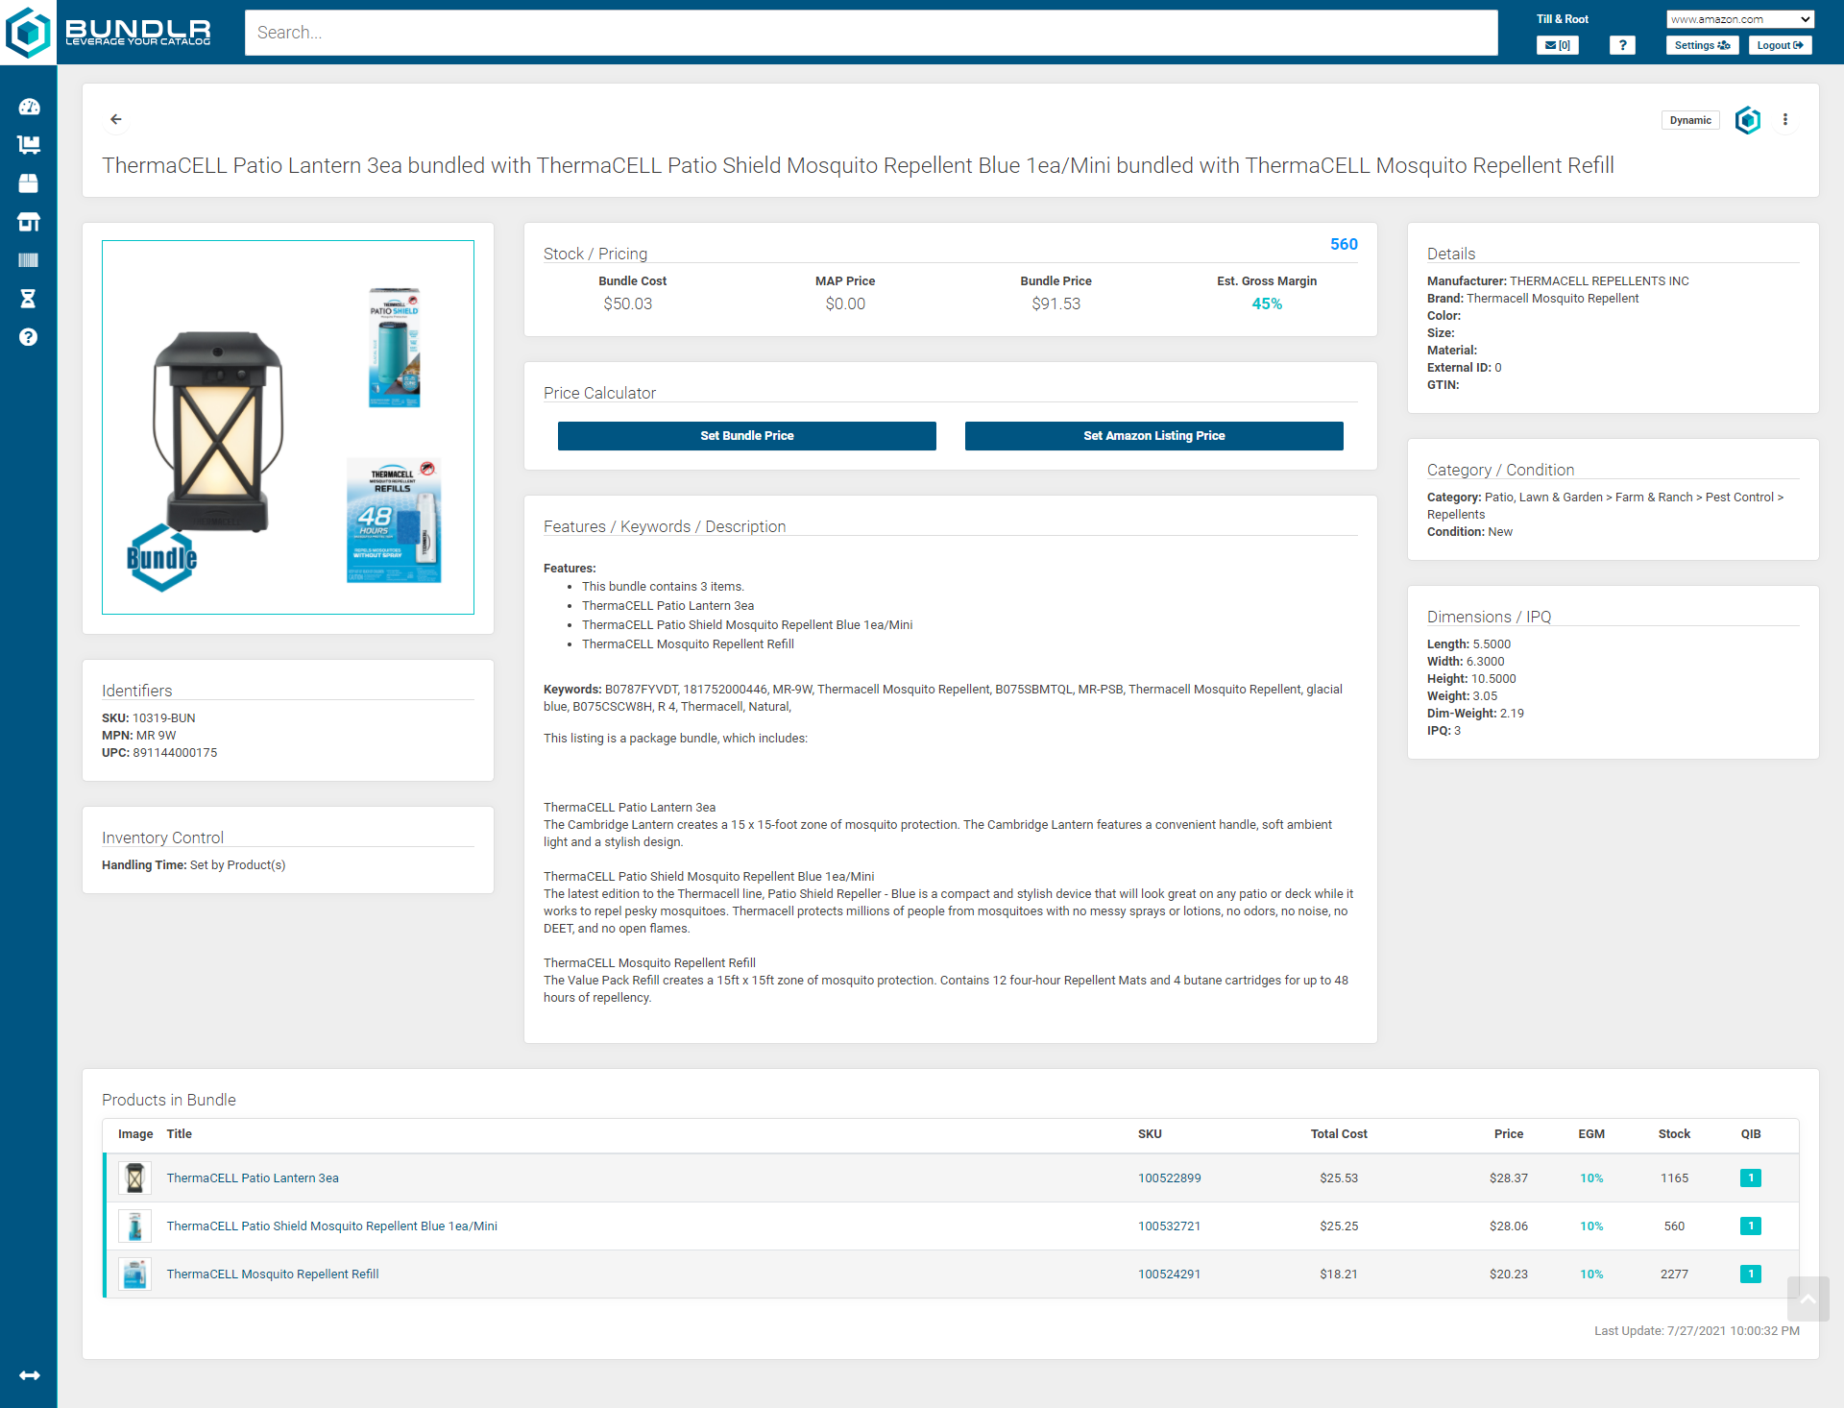Open the messages inbox [0] button

coord(1558,45)
